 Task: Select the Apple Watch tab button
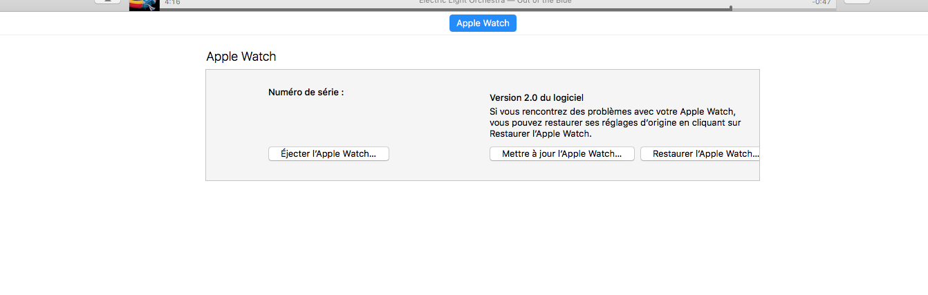[483, 23]
